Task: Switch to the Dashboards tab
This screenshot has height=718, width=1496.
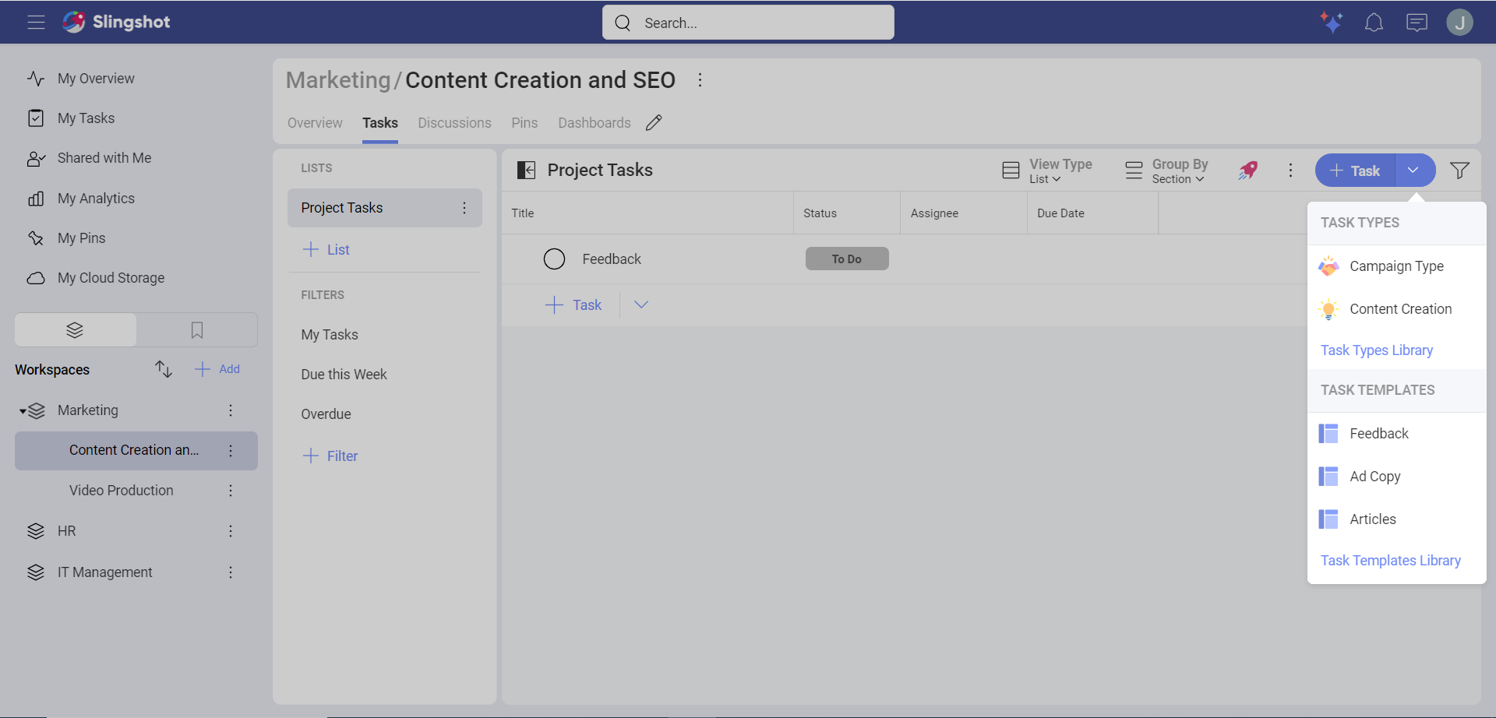Action: point(595,123)
